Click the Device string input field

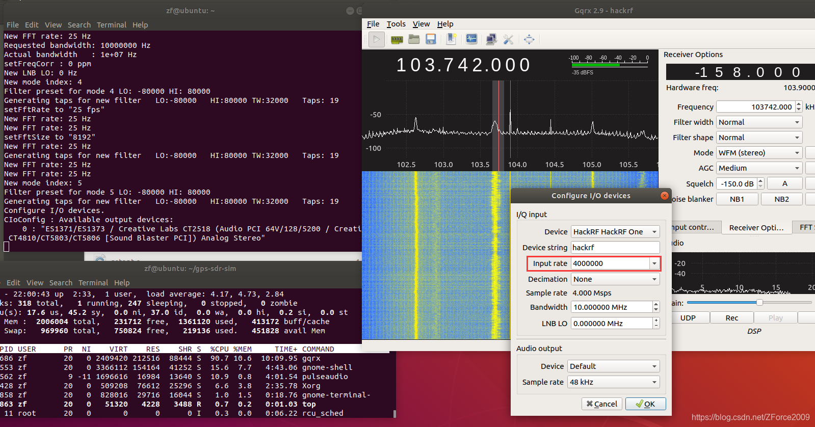coord(615,248)
